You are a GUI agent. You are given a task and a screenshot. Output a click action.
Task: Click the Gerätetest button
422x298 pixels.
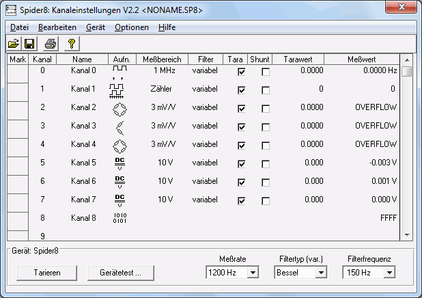point(119,273)
